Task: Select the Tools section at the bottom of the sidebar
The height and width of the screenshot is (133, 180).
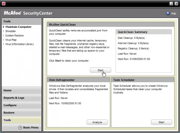Action: click(22, 120)
